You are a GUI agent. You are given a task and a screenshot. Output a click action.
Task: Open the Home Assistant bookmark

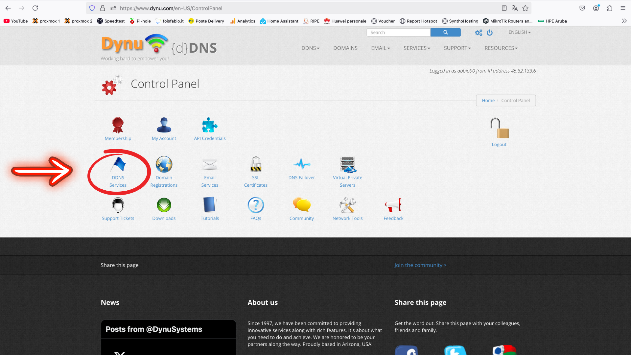point(279,21)
